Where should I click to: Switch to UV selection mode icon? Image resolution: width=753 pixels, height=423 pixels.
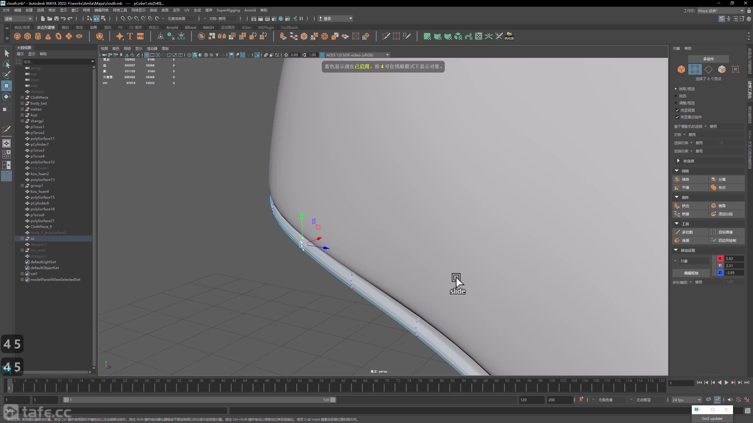point(735,69)
